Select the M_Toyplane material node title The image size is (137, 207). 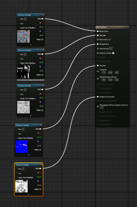point(102,27)
